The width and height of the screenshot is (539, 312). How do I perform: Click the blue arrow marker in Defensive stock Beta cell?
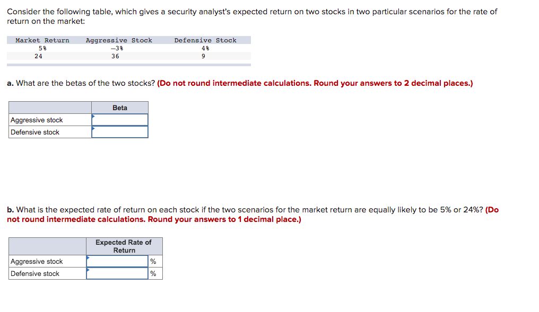click(x=94, y=129)
